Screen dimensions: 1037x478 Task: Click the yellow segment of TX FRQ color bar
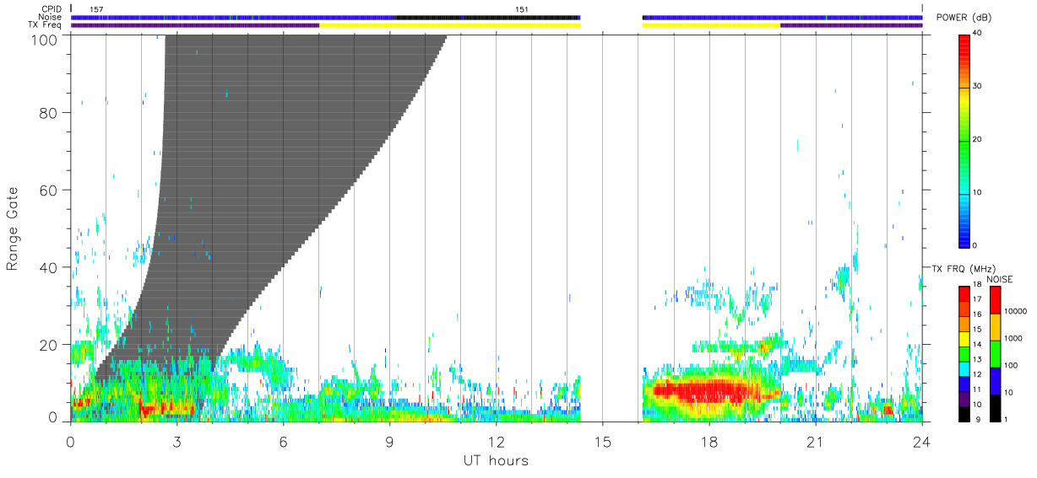[965, 338]
